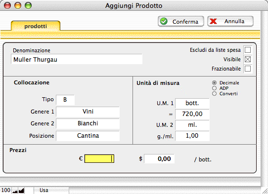
Task: Uncheck the Visibile checkbox
Action: tap(248, 59)
